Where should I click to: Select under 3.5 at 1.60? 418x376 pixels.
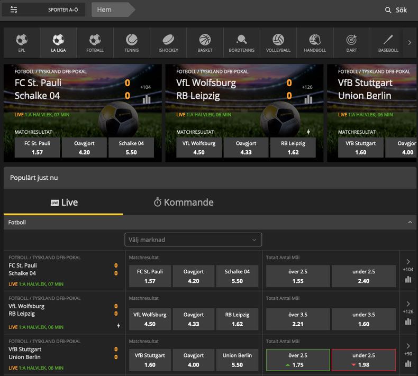(x=364, y=319)
